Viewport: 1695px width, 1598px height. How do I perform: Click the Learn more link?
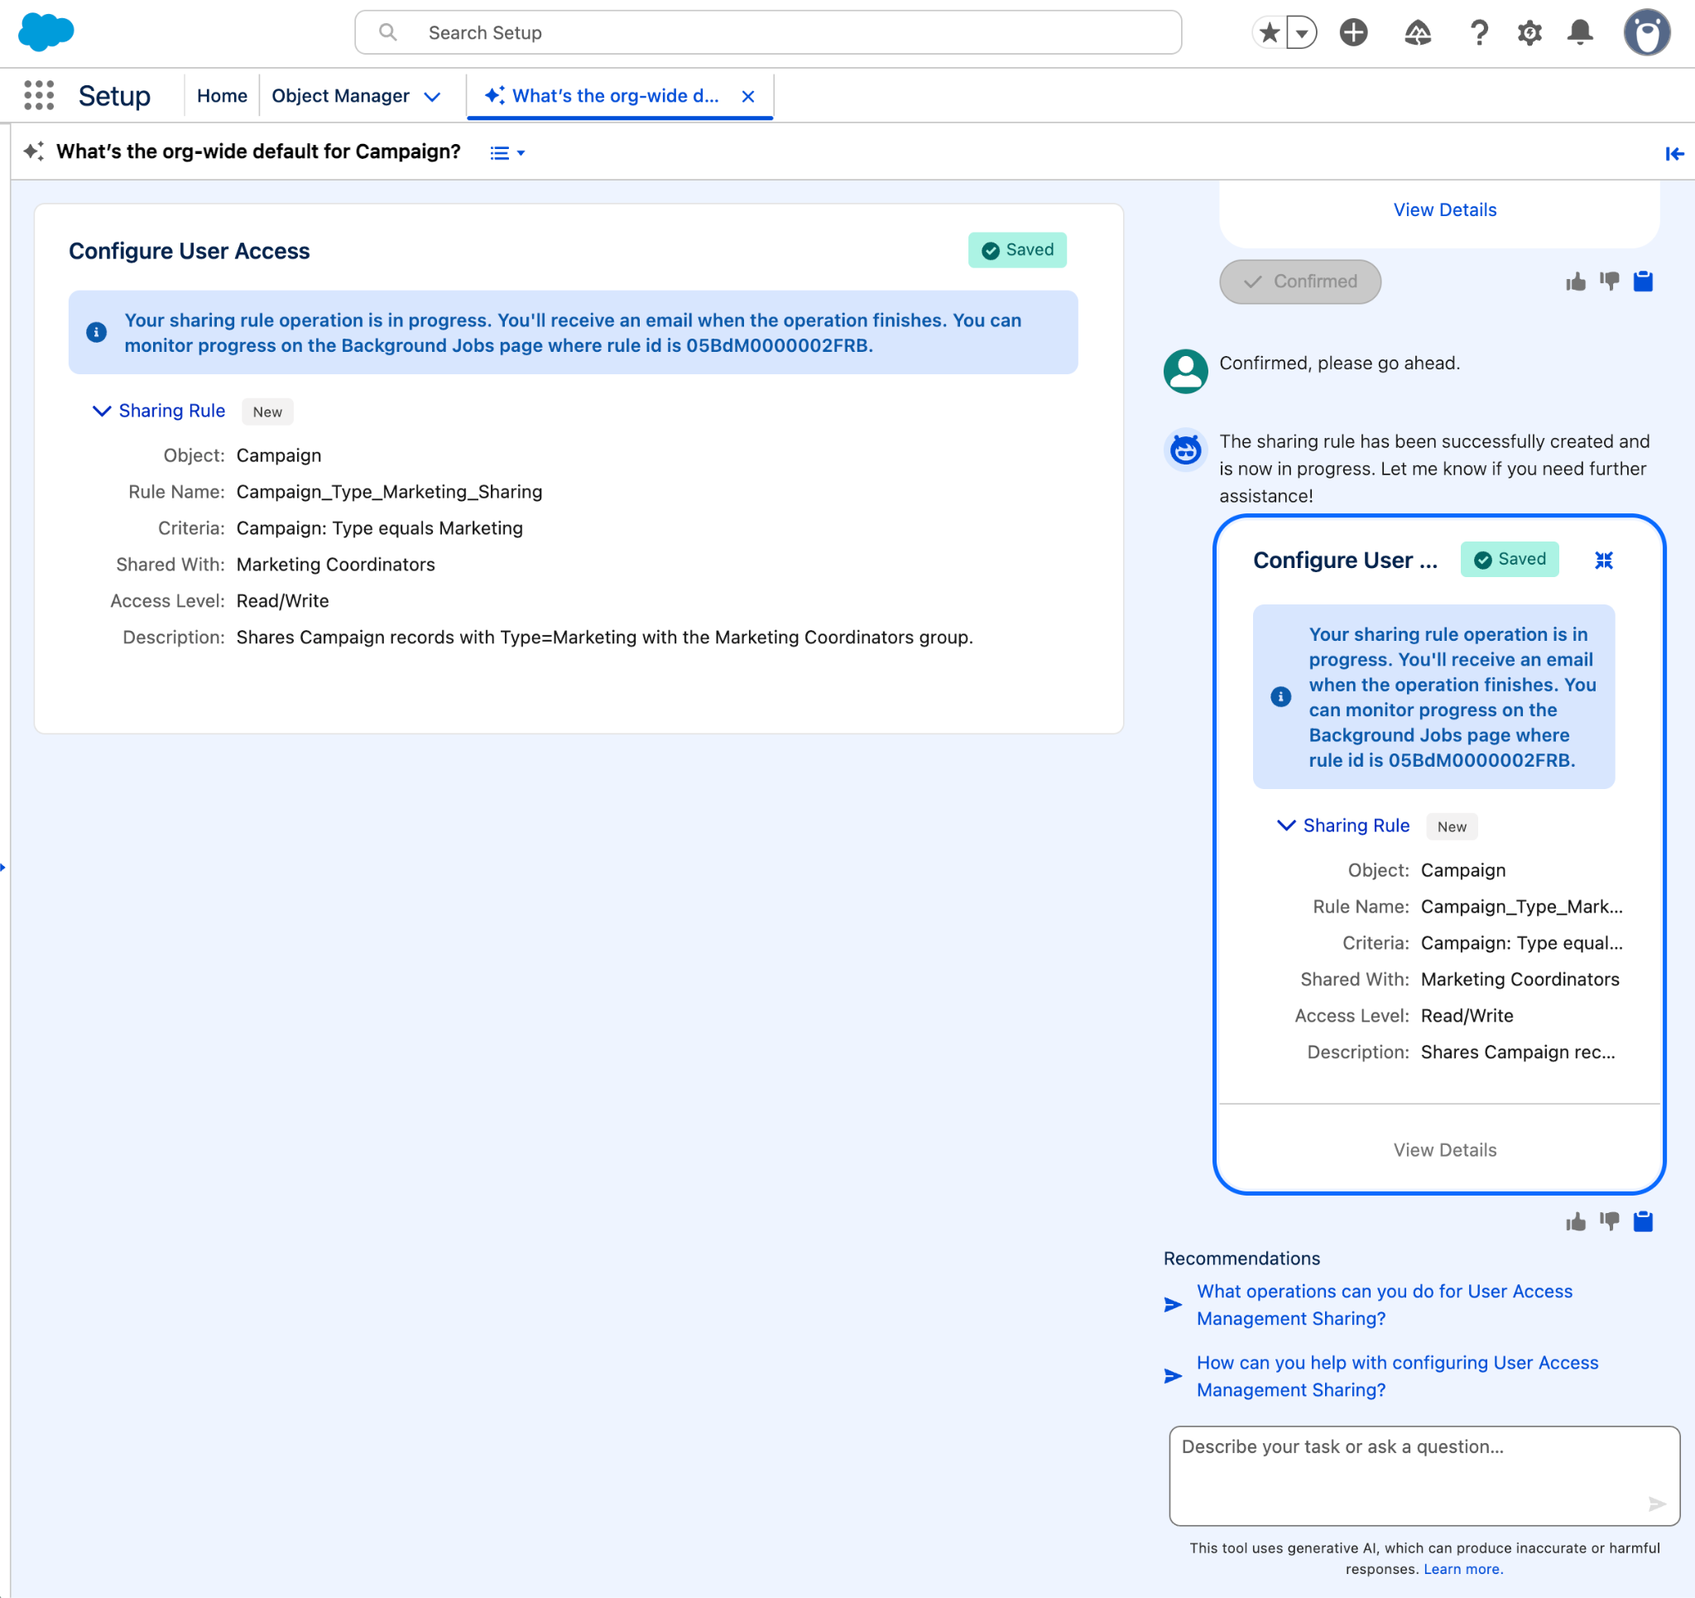point(1462,1569)
